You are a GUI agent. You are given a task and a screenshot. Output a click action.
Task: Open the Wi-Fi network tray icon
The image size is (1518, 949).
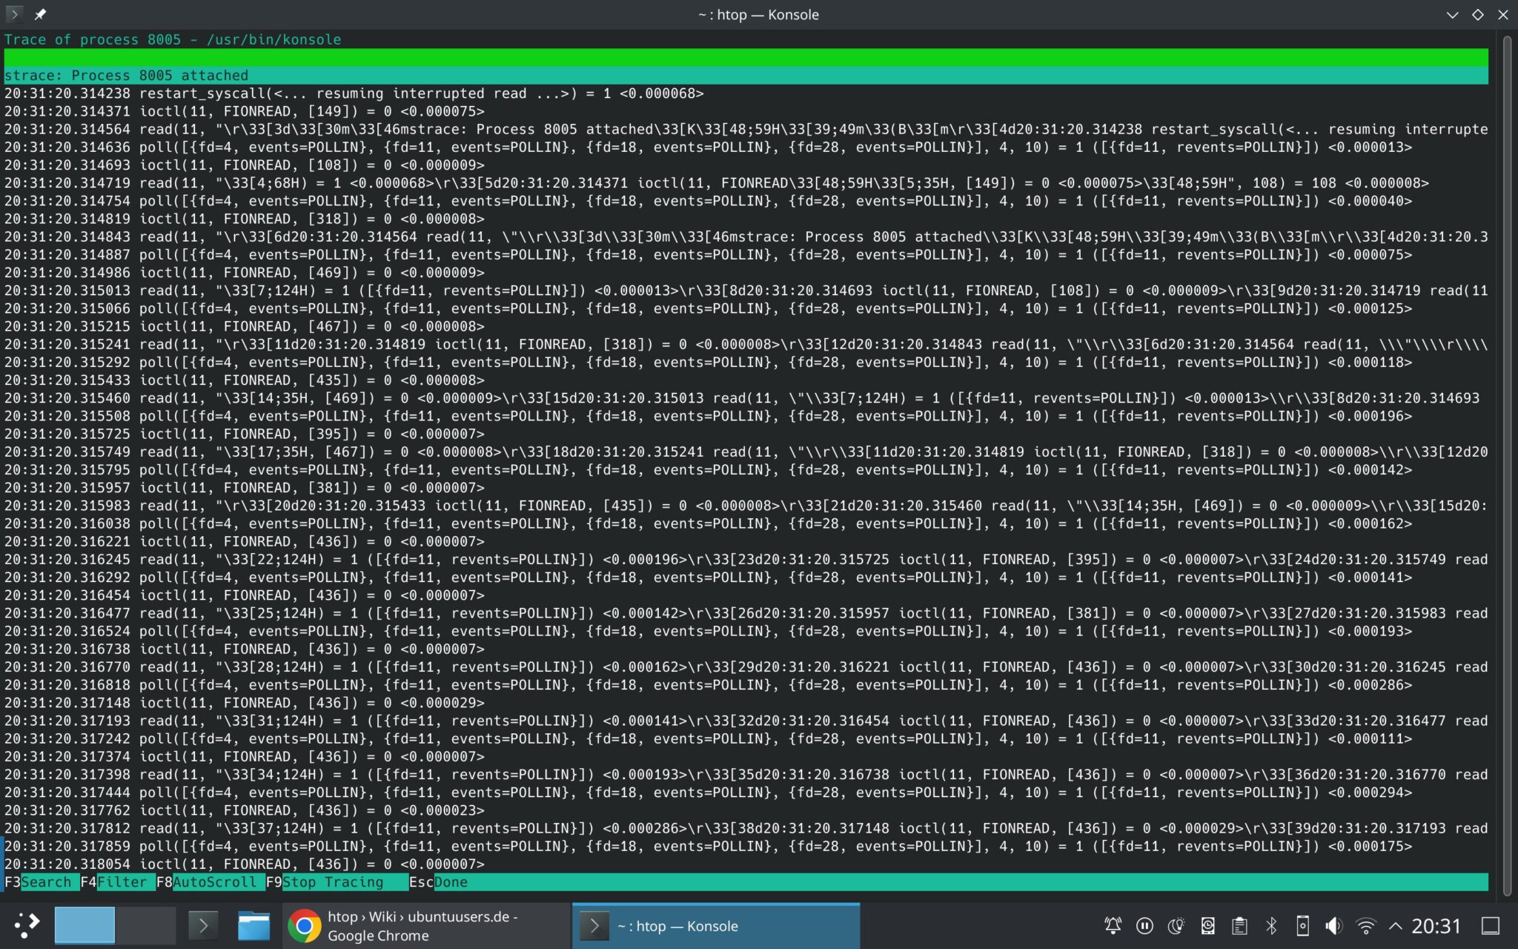click(x=1366, y=925)
